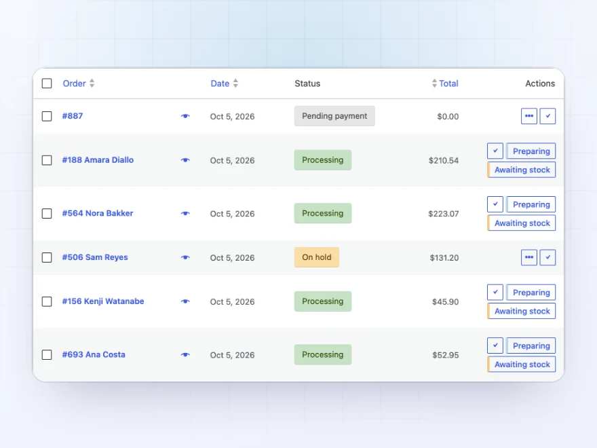Screen dimensions: 597x448
Task: Preview order #506 Sam Reyes eye icon
Action: pyautogui.click(x=185, y=257)
